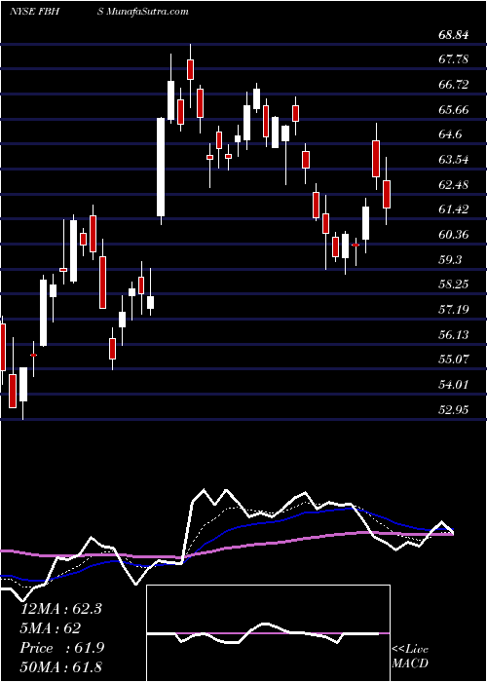Select the 68.84 price axis label

pos(454,35)
